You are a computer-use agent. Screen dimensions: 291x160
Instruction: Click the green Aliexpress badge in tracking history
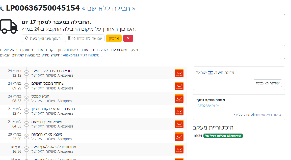coord(223,136)
